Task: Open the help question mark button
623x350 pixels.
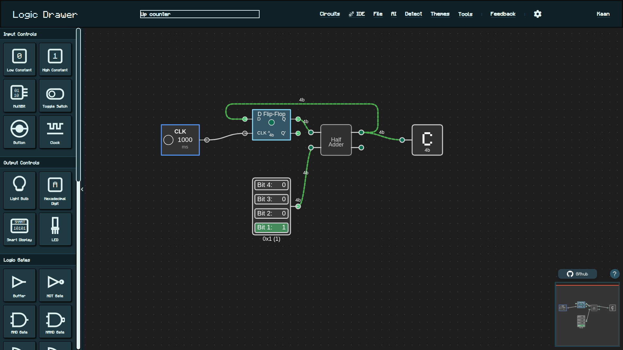Action: coord(615,274)
